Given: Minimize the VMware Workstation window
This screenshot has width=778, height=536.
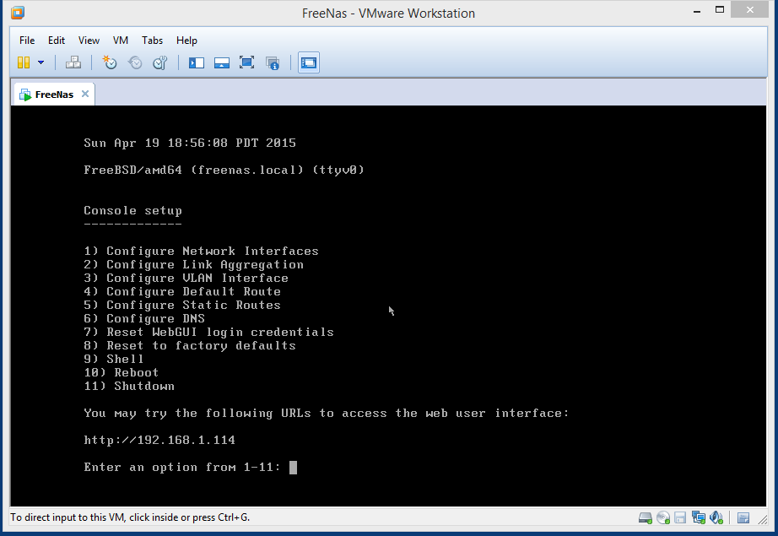Looking at the screenshot, I should (697, 10).
